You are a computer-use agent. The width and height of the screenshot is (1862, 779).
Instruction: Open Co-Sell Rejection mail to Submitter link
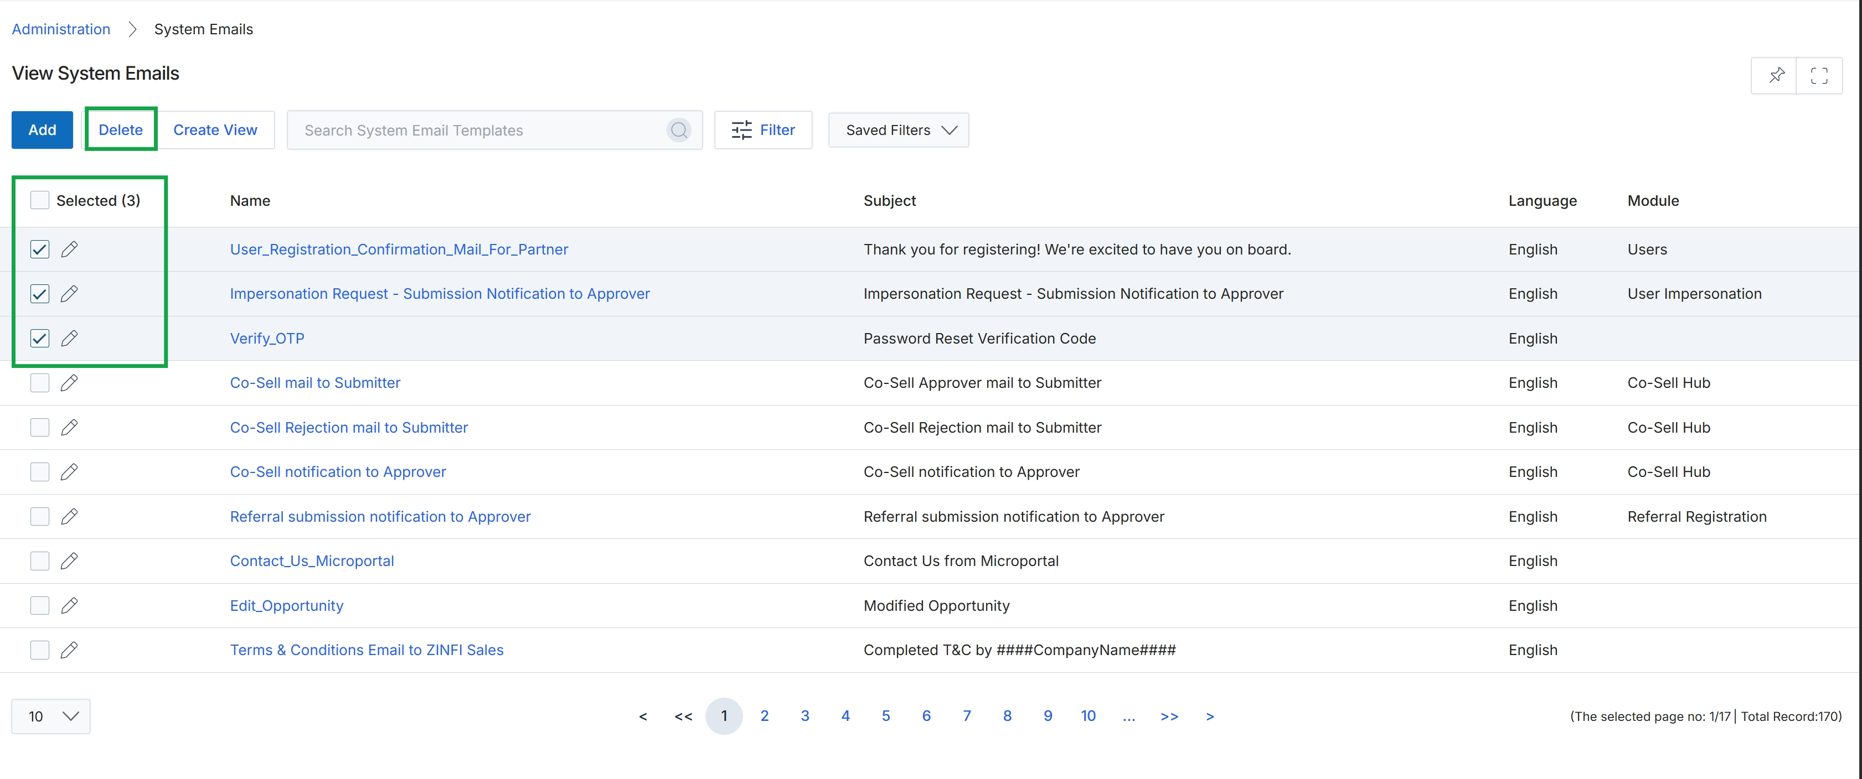click(x=348, y=428)
